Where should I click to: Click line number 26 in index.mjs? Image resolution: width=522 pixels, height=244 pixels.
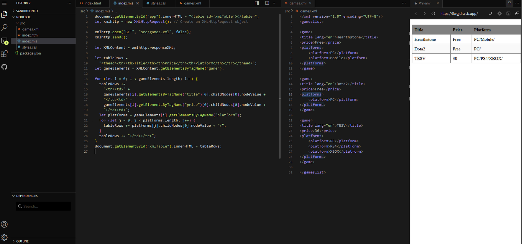(86, 146)
